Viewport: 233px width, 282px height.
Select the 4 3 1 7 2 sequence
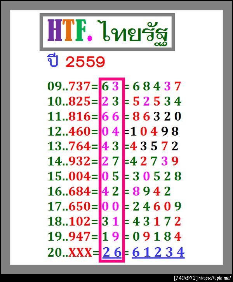coord(157,221)
